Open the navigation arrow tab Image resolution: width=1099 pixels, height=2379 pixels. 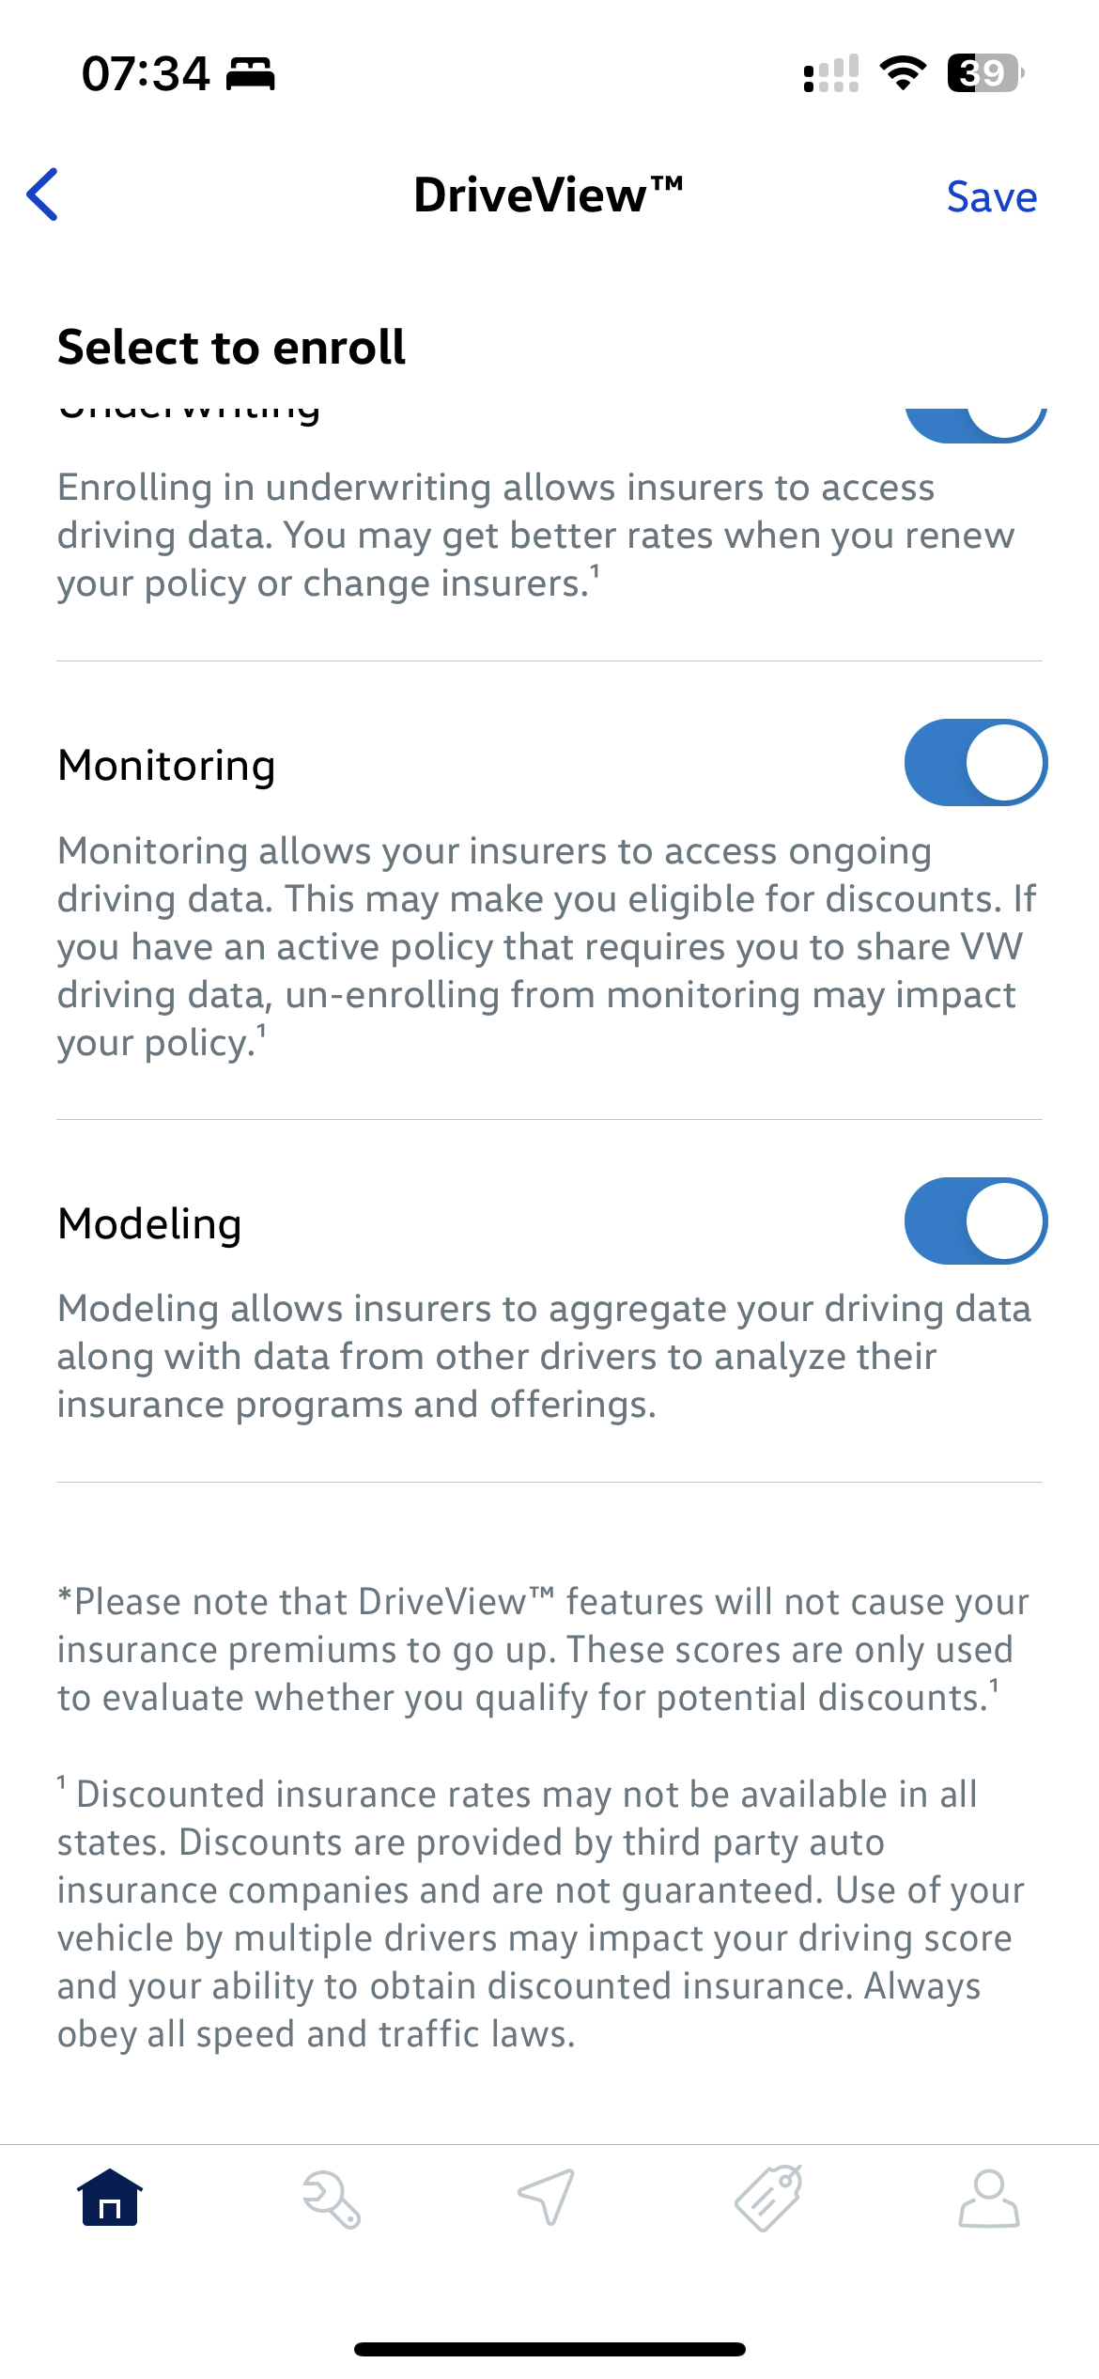tap(547, 2199)
